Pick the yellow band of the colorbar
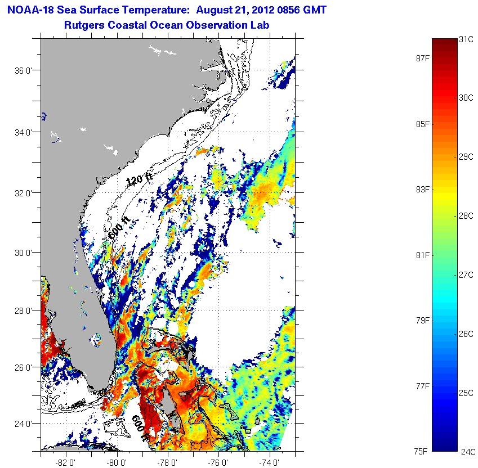 pos(445,196)
